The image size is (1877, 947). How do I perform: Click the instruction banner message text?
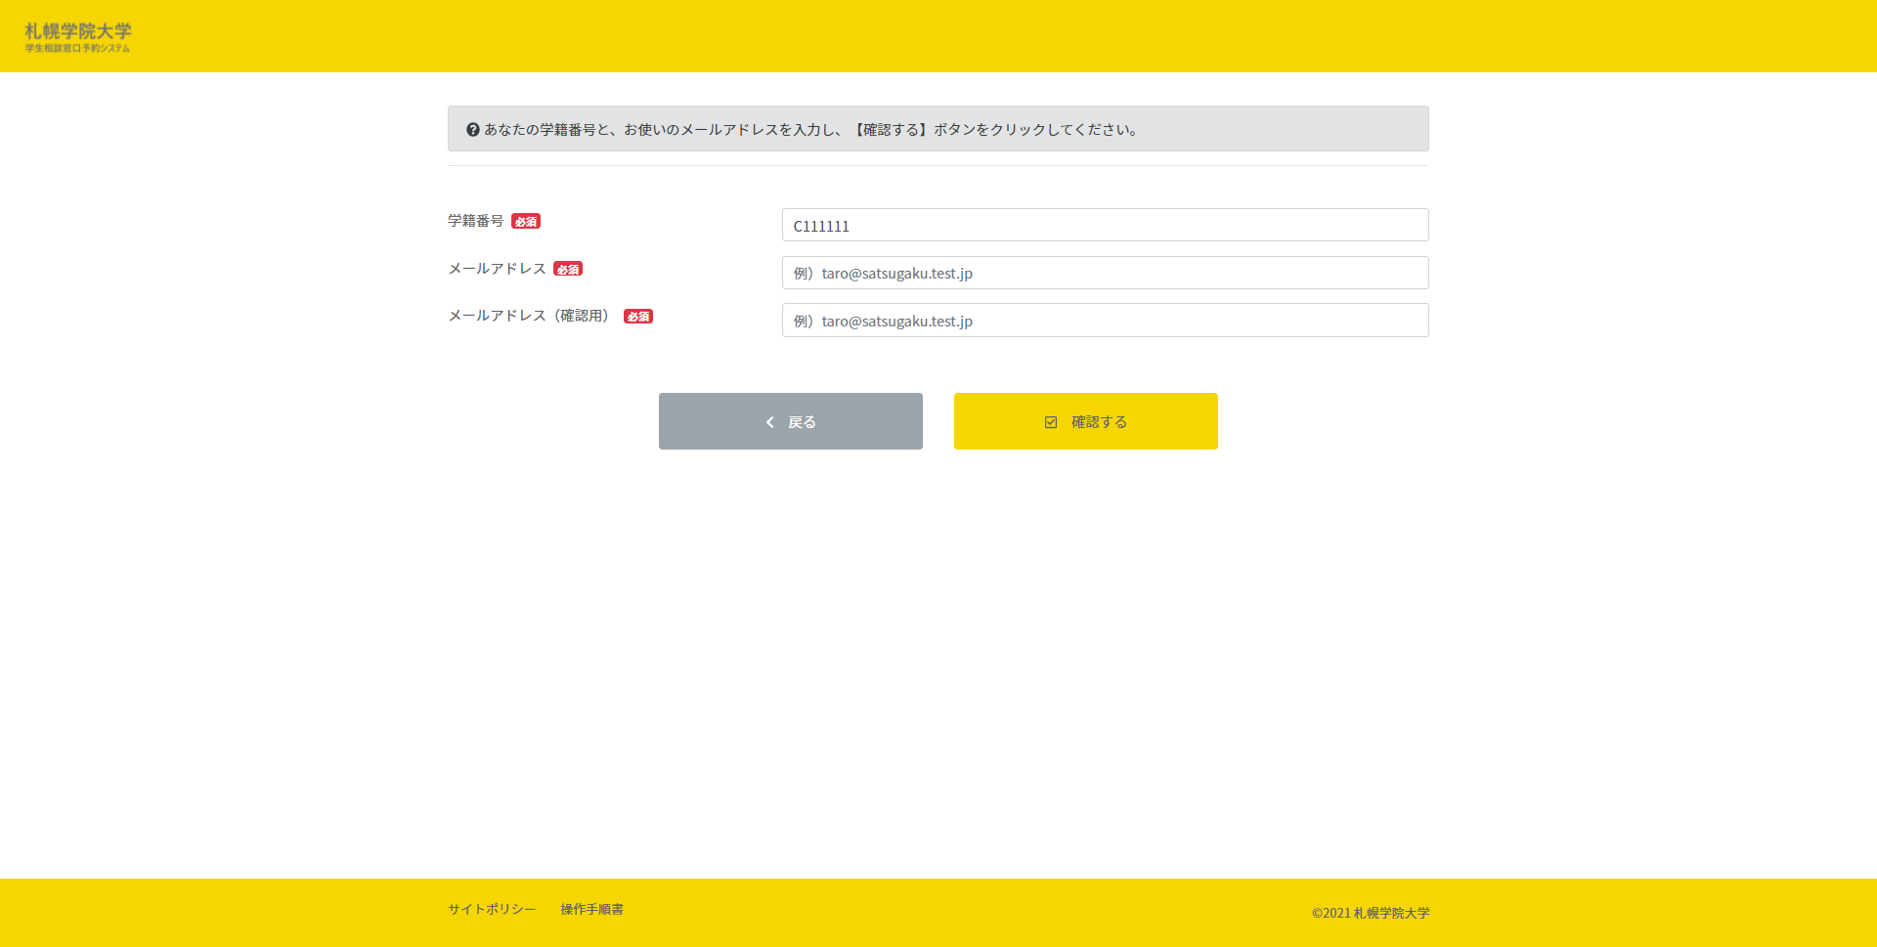click(811, 129)
